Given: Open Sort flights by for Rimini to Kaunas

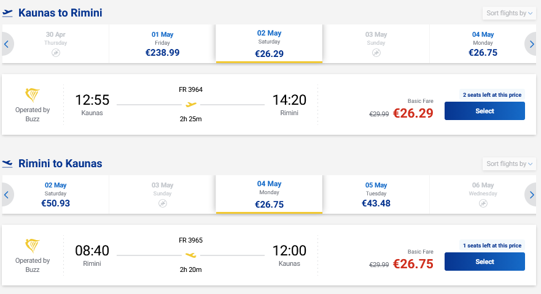Looking at the screenshot, I should pyautogui.click(x=510, y=164).
